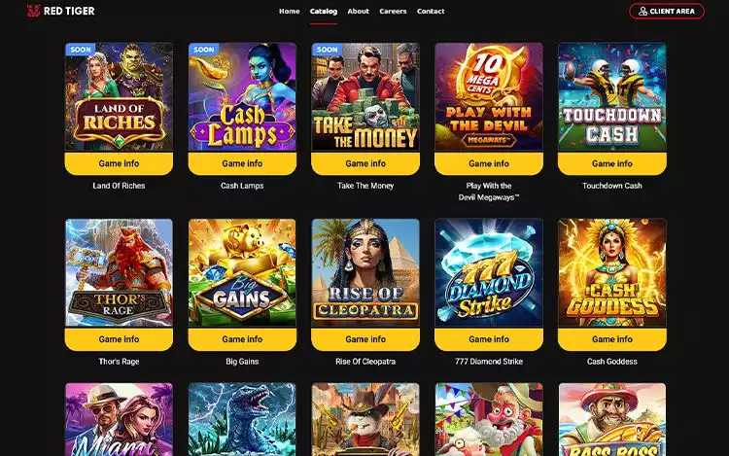The width and height of the screenshot is (729, 456).
Task: Select the Catalog tab
Action: click(x=324, y=11)
